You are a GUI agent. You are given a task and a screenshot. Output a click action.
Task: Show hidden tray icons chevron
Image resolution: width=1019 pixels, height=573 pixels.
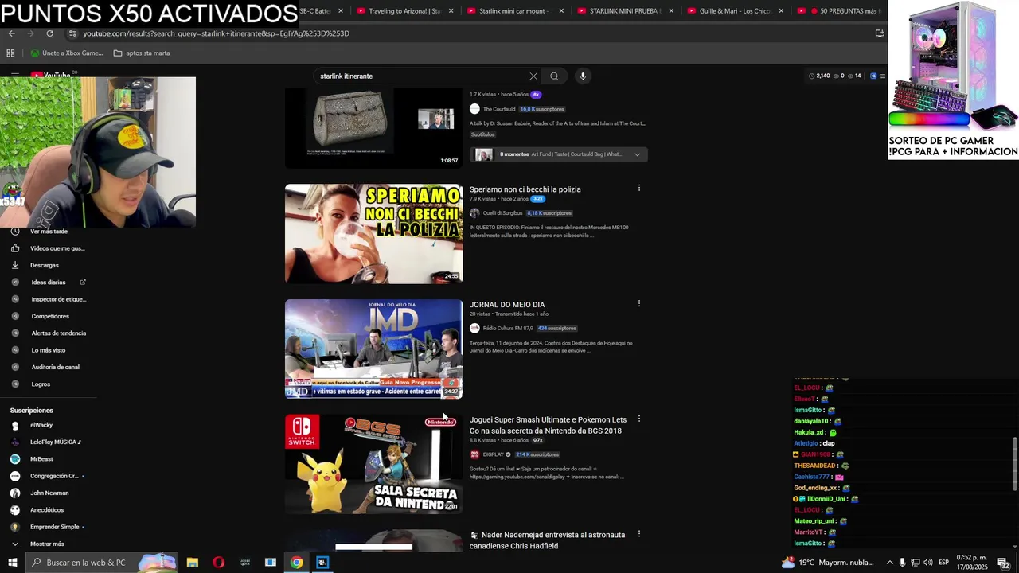pos(890,563)
